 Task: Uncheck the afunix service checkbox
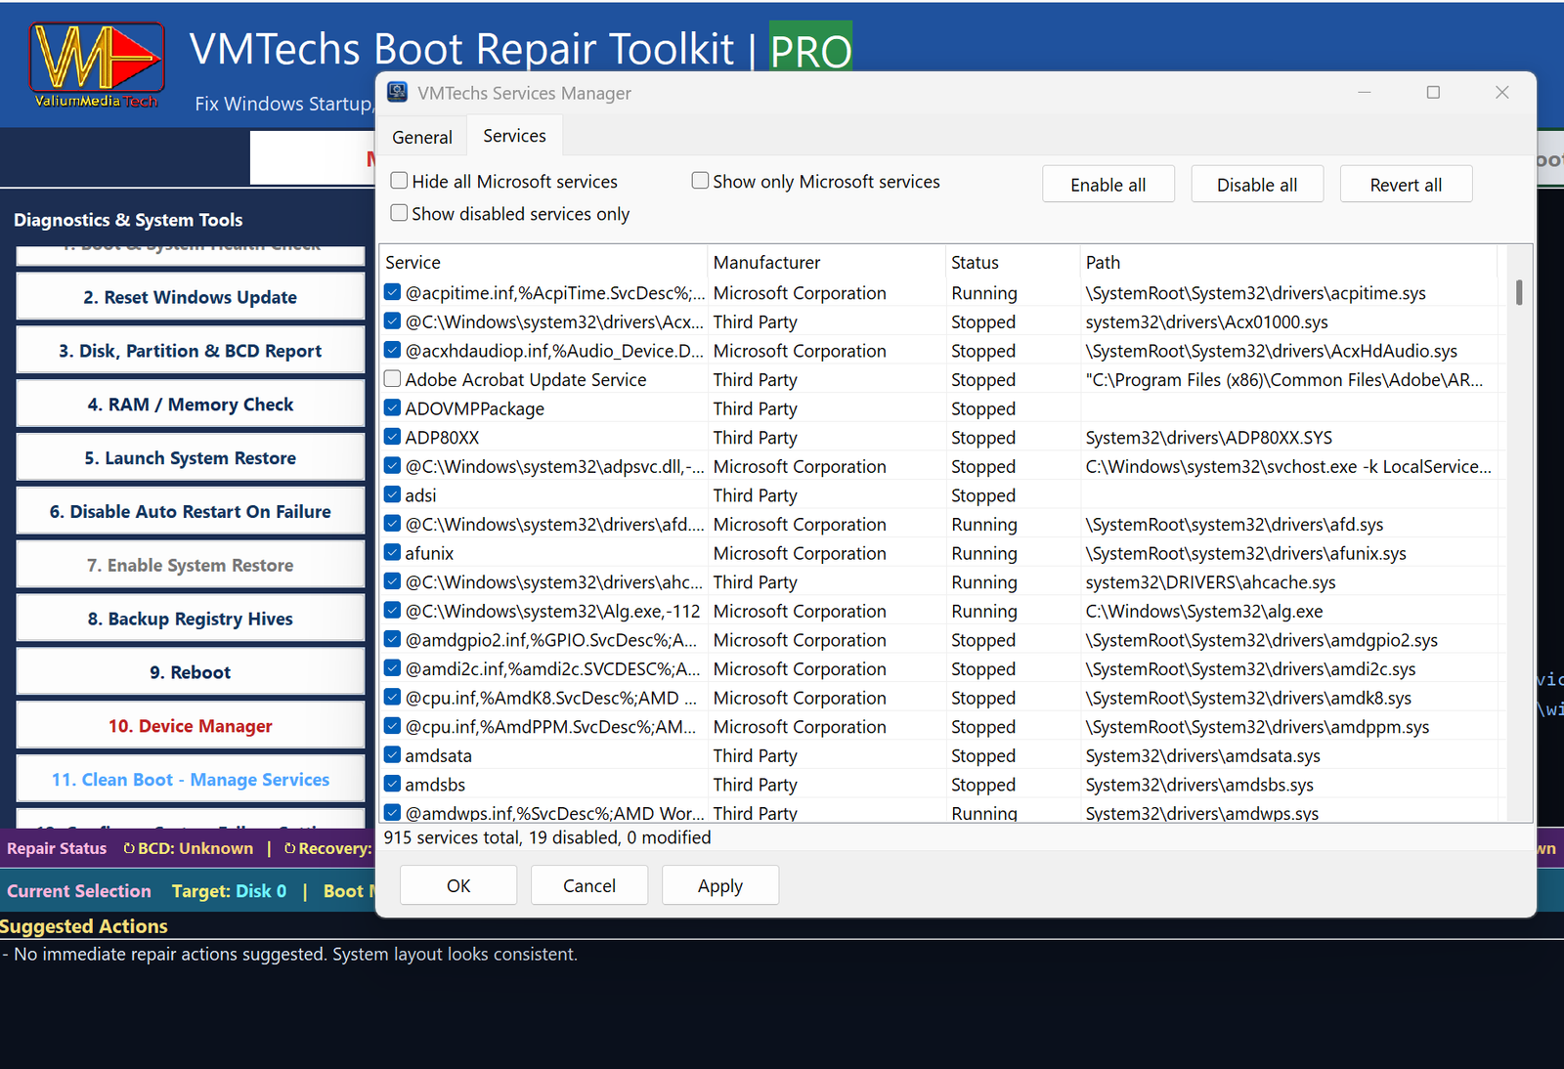(x=393, y=553)
